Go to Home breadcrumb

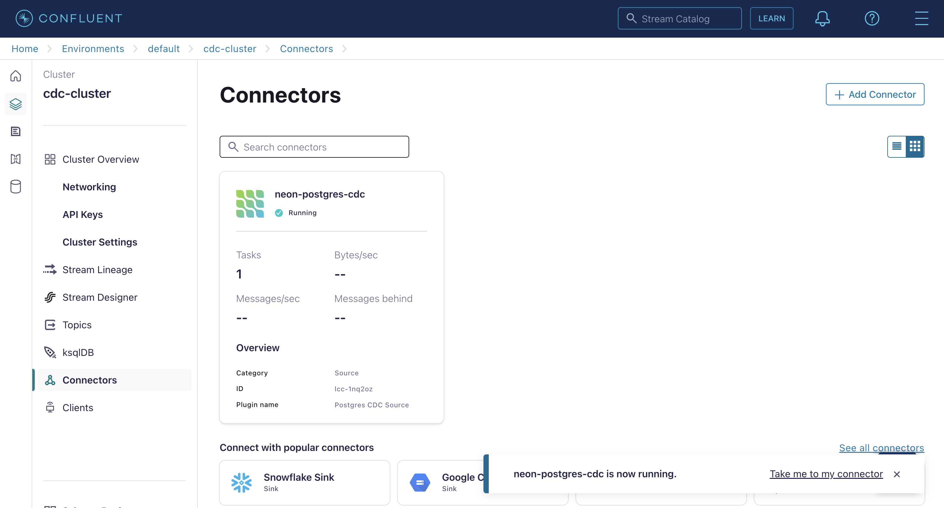[x=24, y=48]
